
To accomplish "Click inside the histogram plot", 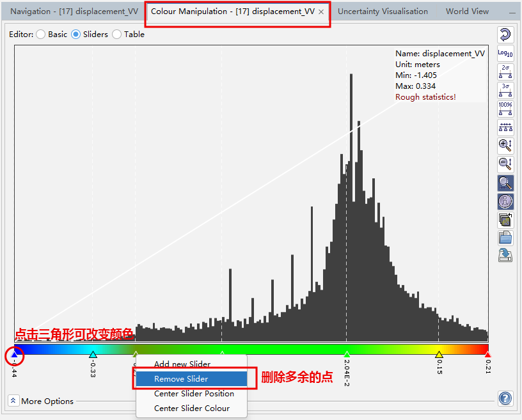I will pyautogui.click(x=251, y=193).
